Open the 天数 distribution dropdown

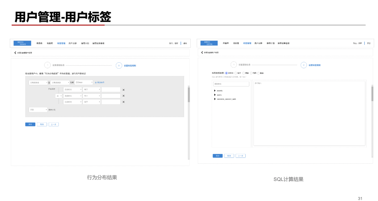[x=38, y=110]
